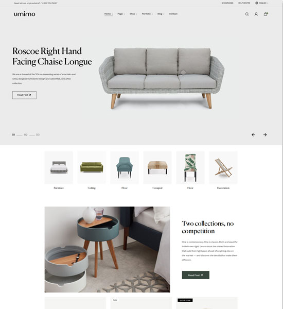The width and height of the screenshot is (283, 309).
Task: Open the Contact menu item
Action: pyautogui.click(x=173, y=14)
